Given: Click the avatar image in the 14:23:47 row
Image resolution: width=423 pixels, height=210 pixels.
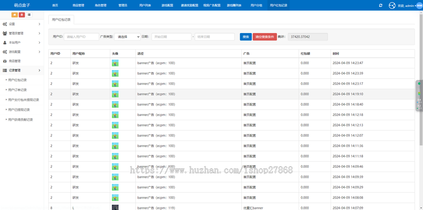Looking at the screenshot, I should 115,63.
